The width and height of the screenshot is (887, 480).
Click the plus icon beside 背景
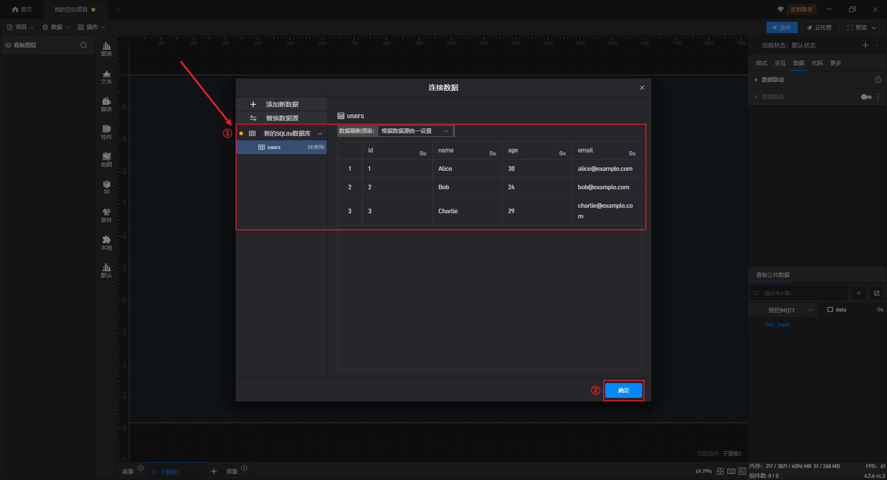pos(244,468)
